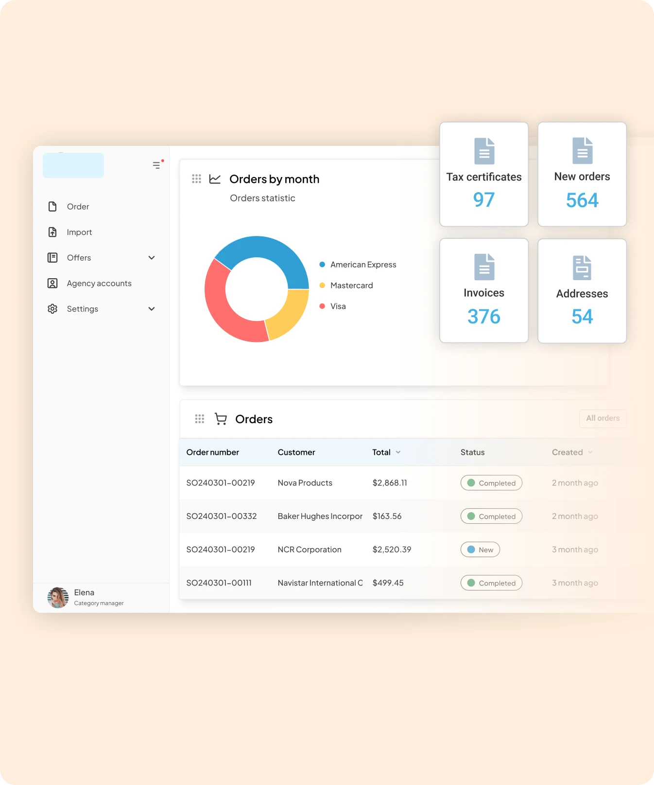Open the Tax certificates card
Viewport: 654px width, 785px height.
pyautogui.click(x=484, y=174)
